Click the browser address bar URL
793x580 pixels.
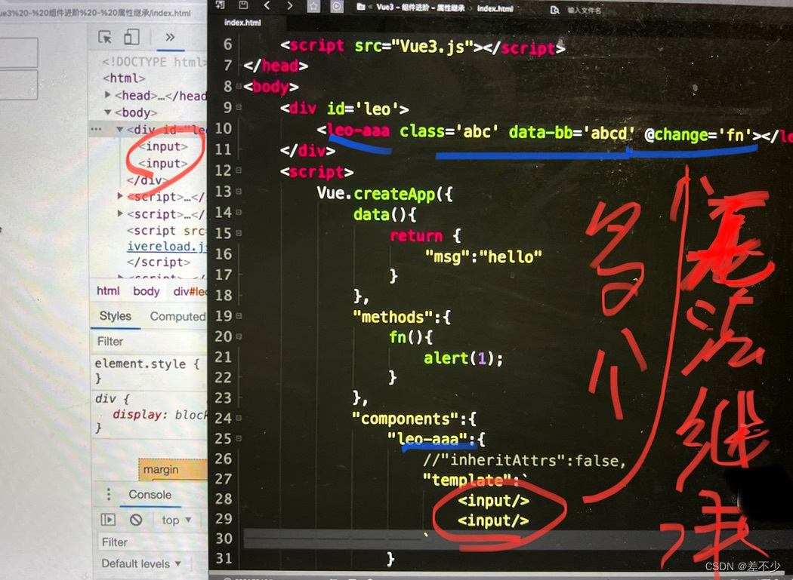point(96,13)
